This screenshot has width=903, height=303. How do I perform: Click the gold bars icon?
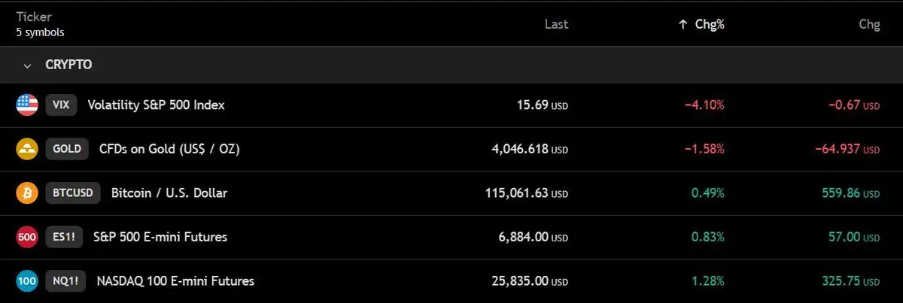(27, 149)
